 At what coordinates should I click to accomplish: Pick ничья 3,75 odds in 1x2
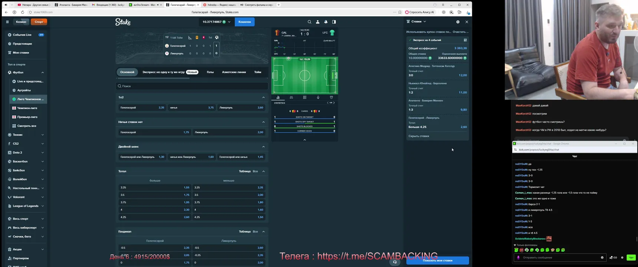(x=192, y=108)
